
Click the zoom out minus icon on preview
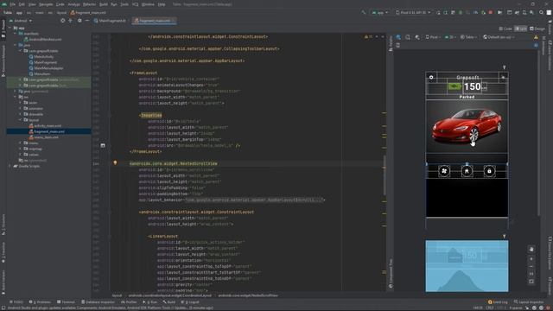pyautogui.click(x=531, y=267)
